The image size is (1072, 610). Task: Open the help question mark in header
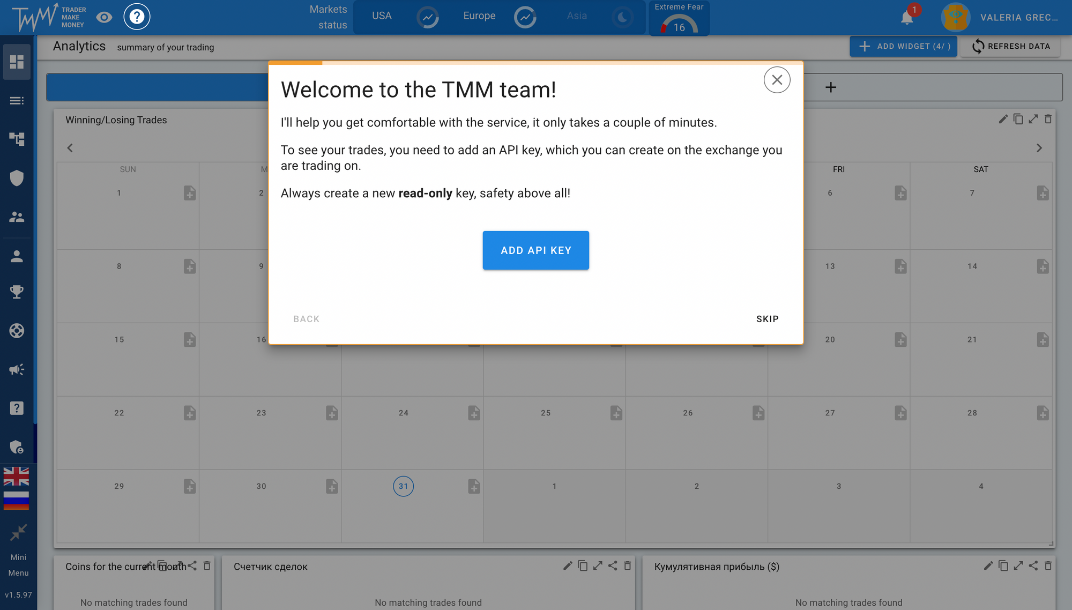tap(137, 17)
